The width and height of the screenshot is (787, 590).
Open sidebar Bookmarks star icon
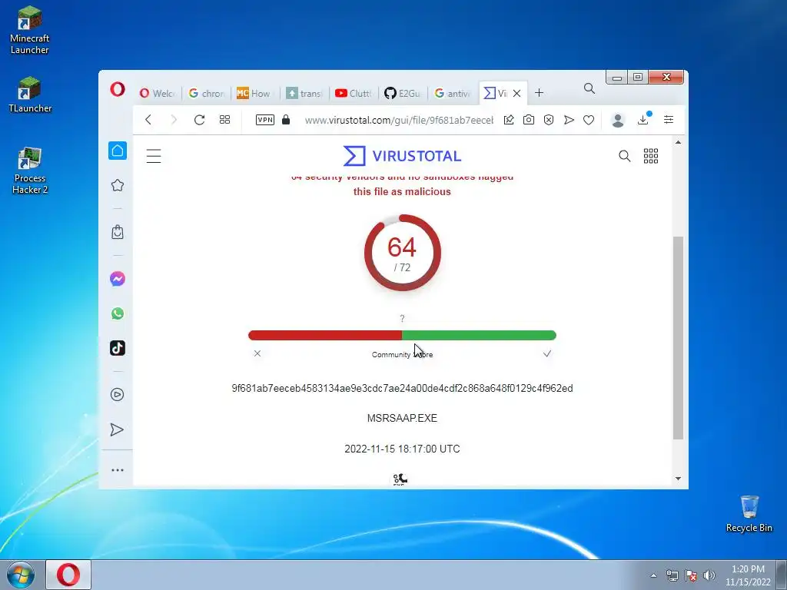coord(118,185)
